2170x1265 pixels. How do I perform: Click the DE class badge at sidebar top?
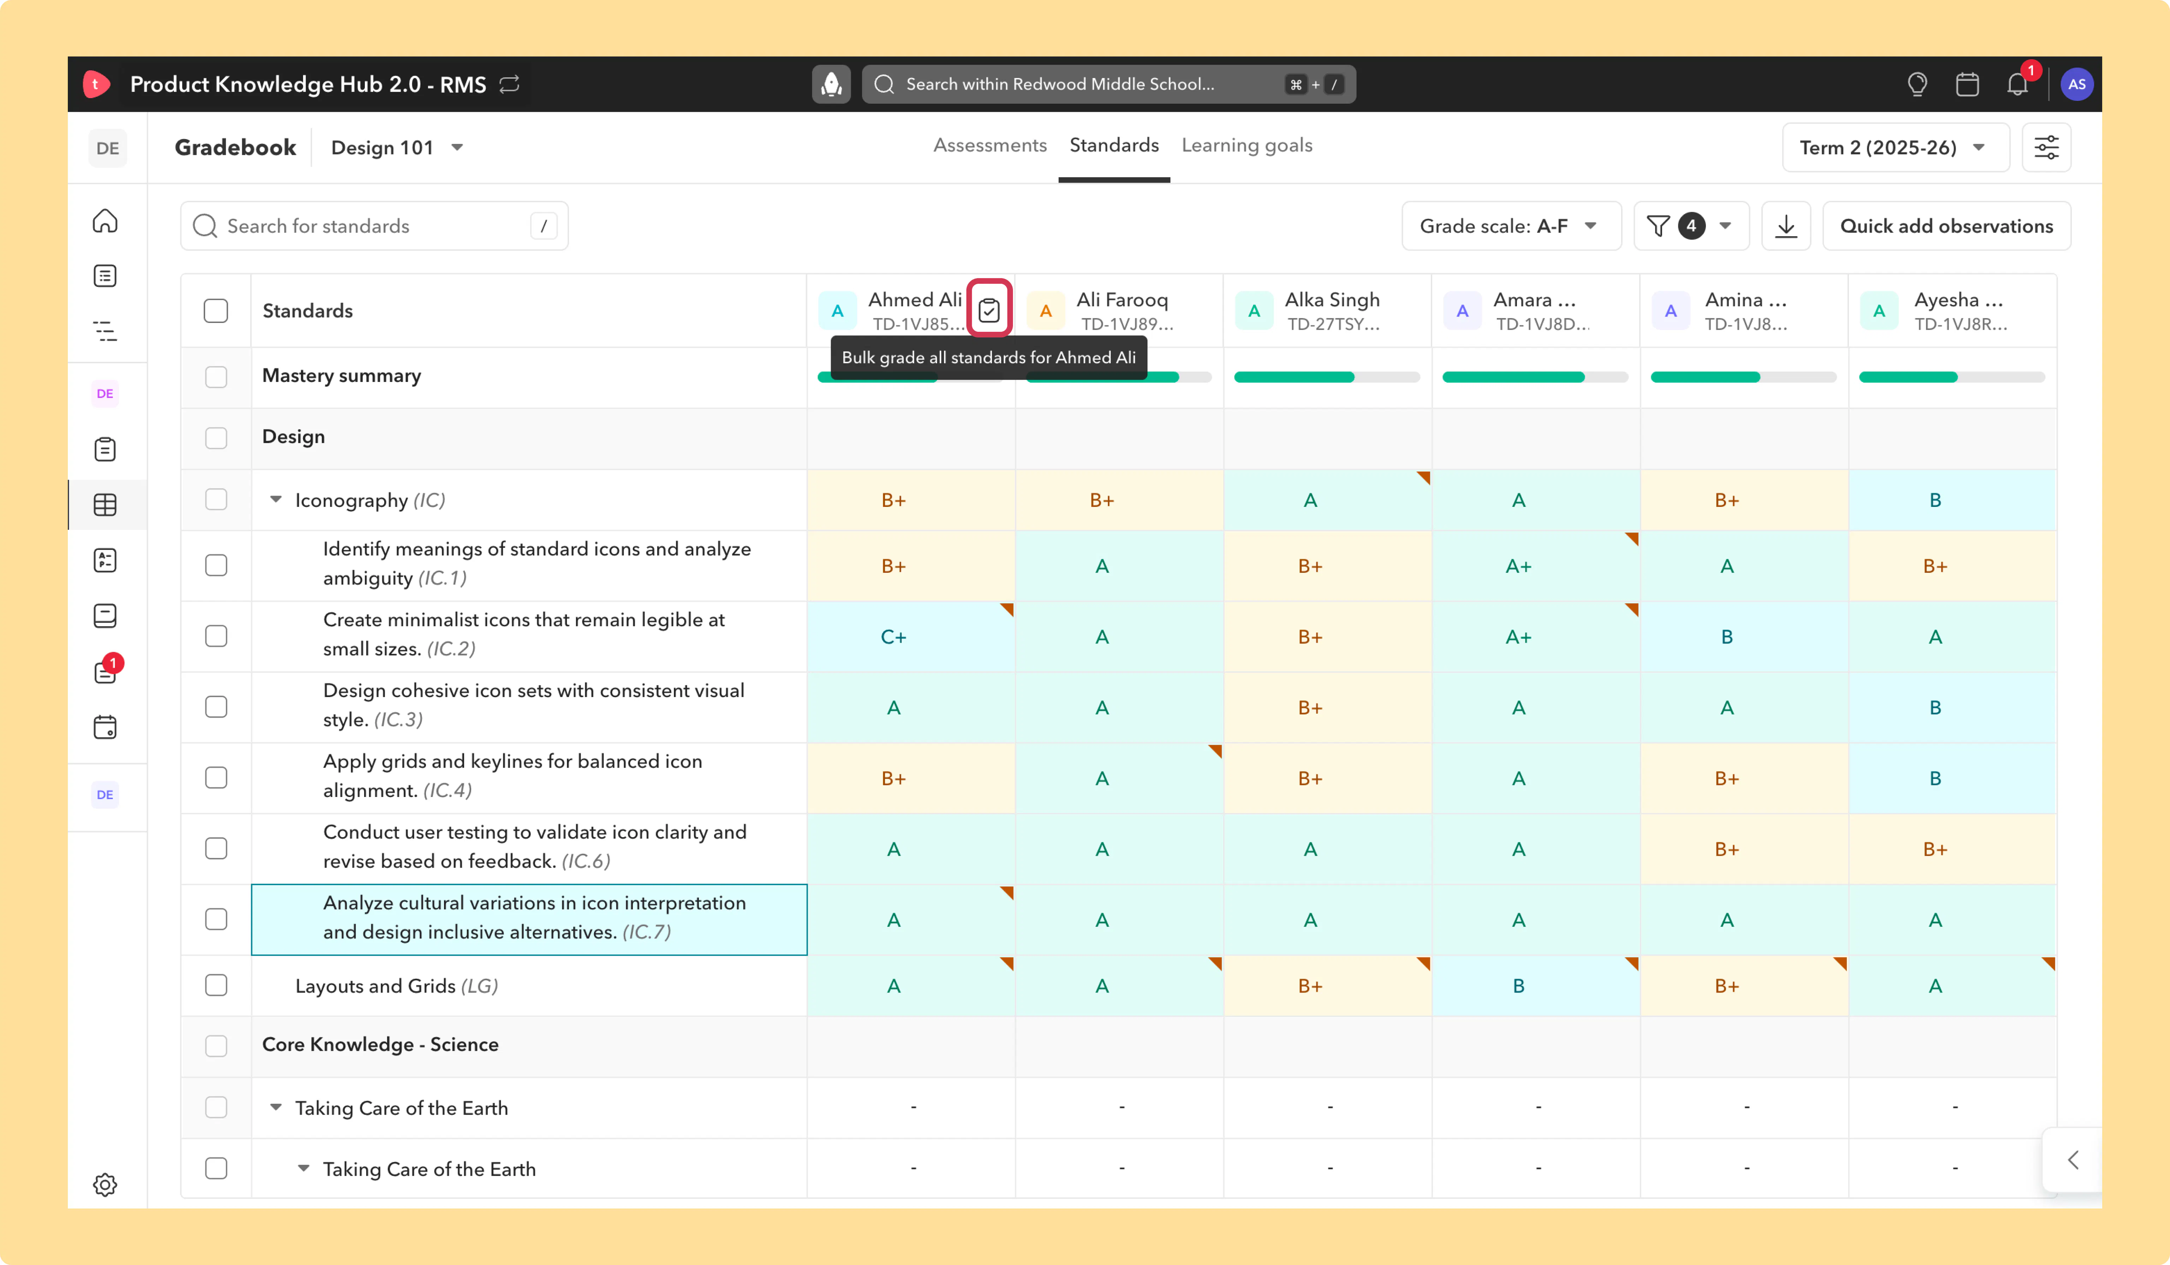pos(108,147)
